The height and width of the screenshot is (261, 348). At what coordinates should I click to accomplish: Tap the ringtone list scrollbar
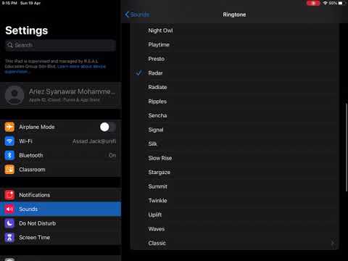pos(347,147)
